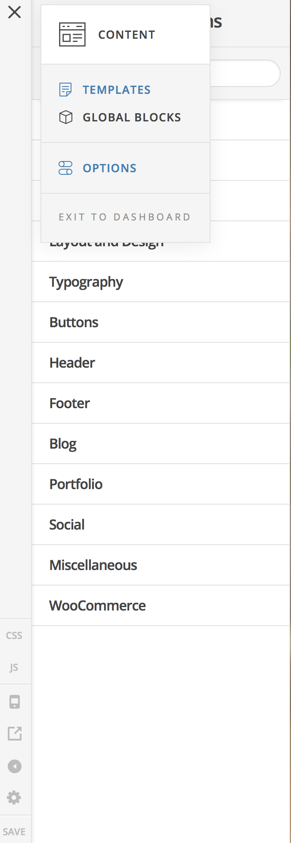Click the collapse sidebar arrow icon
Screen dimensions: 291x843
15,766
